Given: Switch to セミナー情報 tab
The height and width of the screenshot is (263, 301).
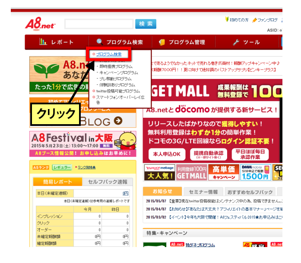Looking at the screenshot, I should coord(203,192).
